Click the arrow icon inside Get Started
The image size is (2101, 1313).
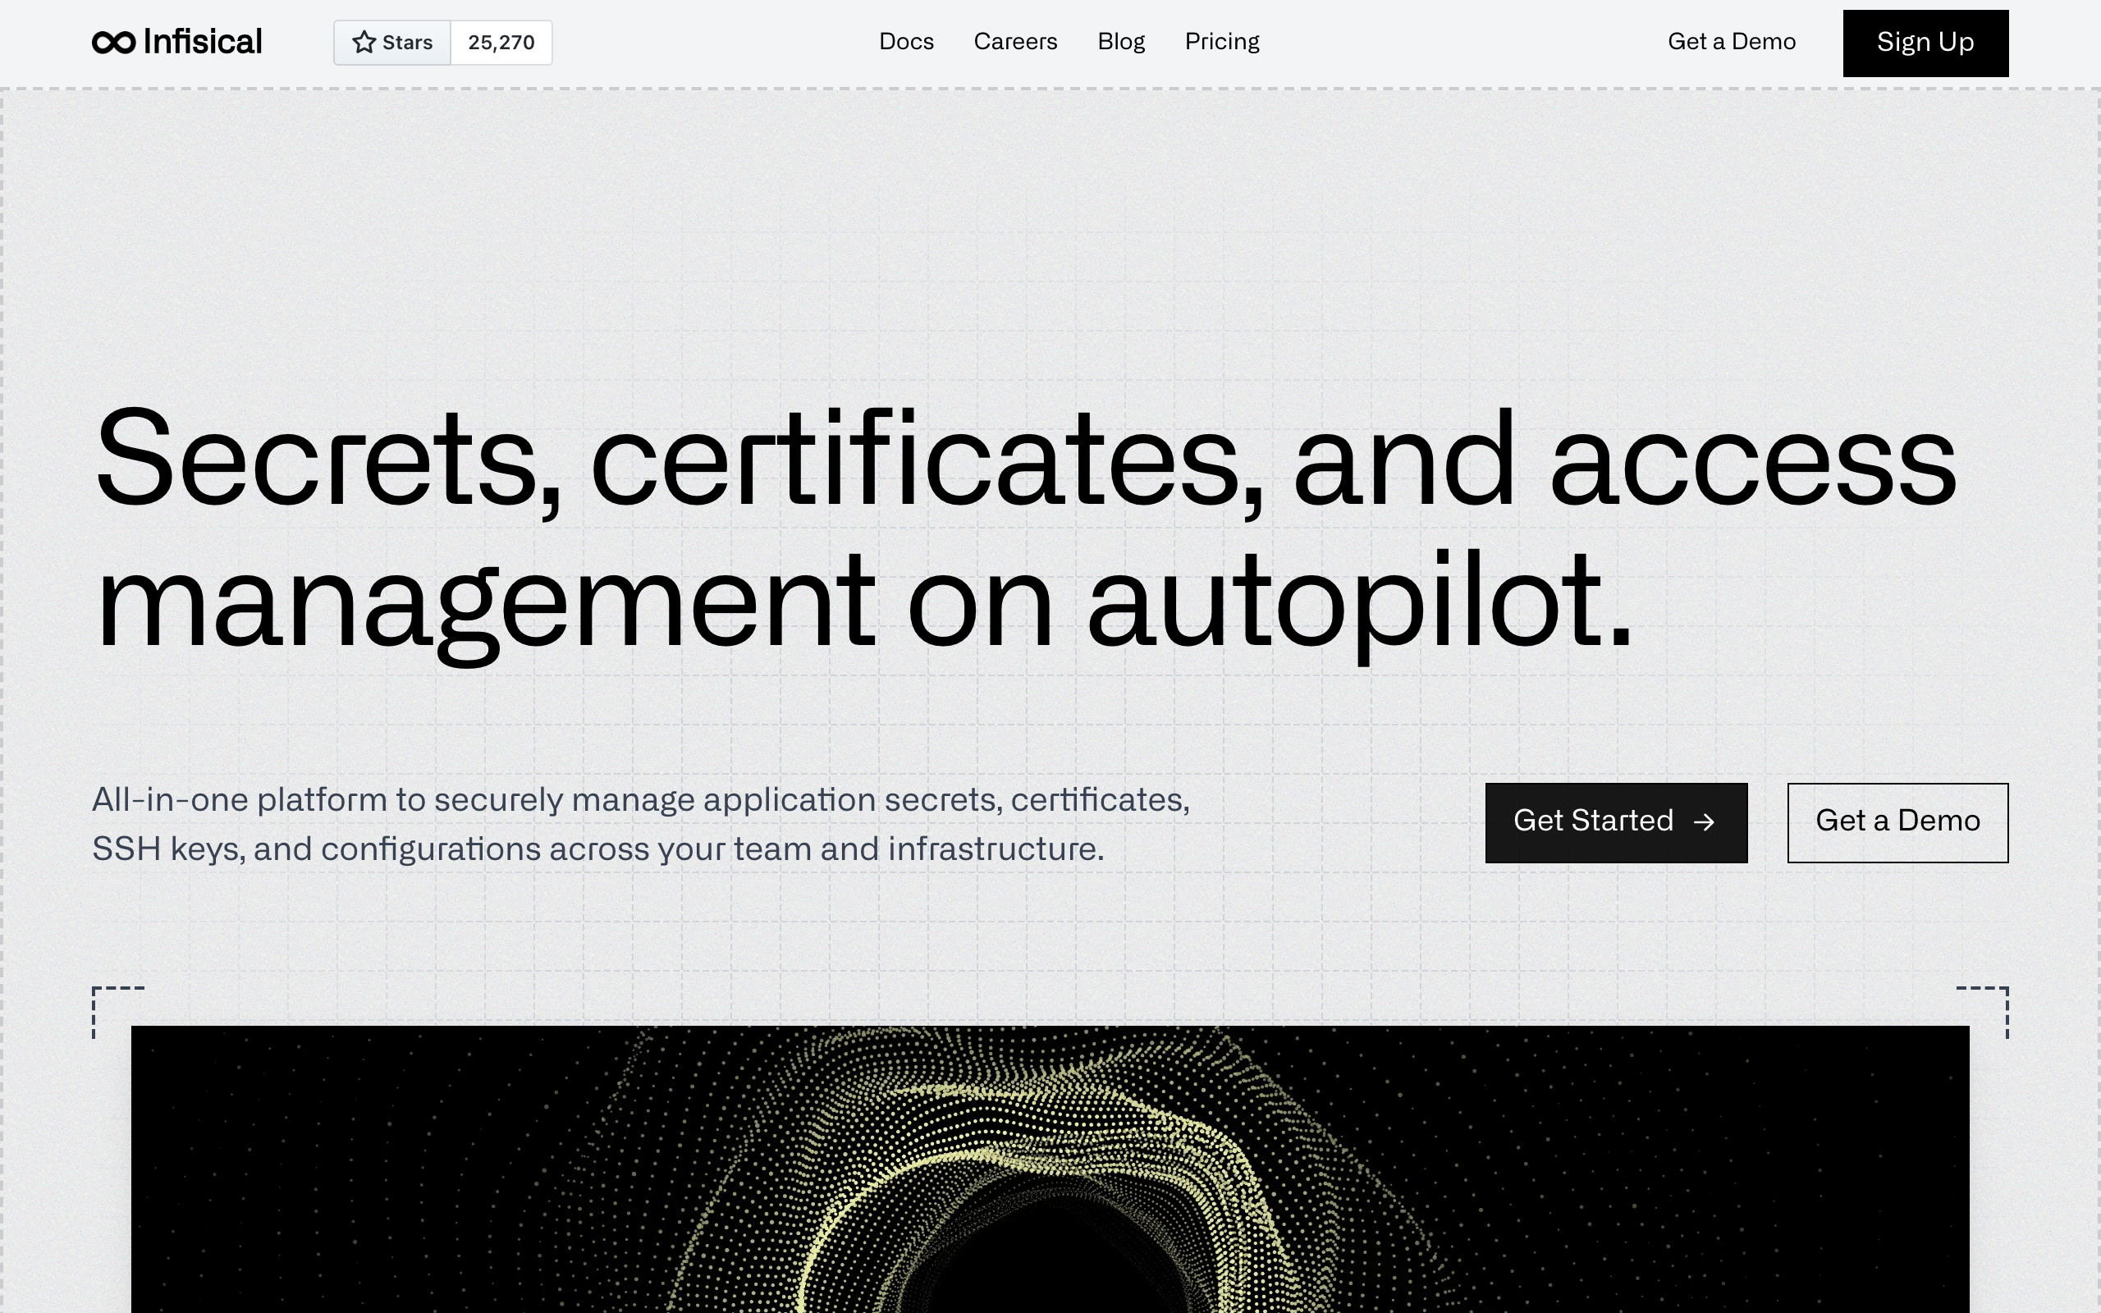pyautogui.click(x=1705, y=821)
